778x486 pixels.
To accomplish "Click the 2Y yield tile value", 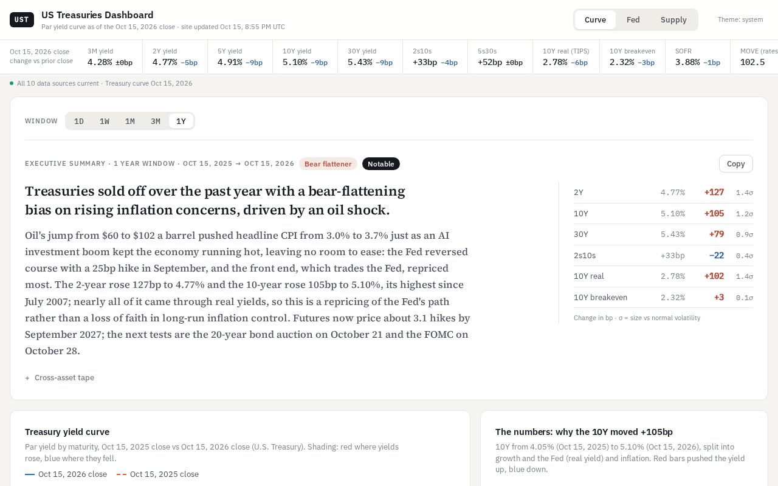I will coord(165,62).
